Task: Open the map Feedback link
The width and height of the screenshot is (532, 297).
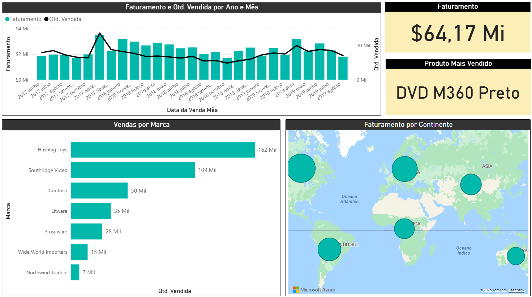Action: point(516,290)
